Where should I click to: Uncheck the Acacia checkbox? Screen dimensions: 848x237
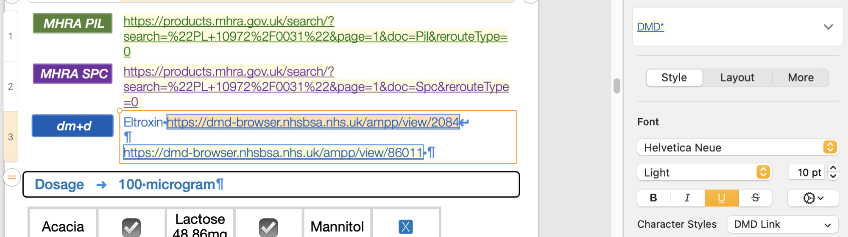pos(131,227)
